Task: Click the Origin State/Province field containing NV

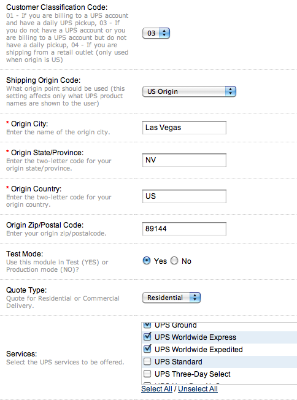Action: click(184, 160)
